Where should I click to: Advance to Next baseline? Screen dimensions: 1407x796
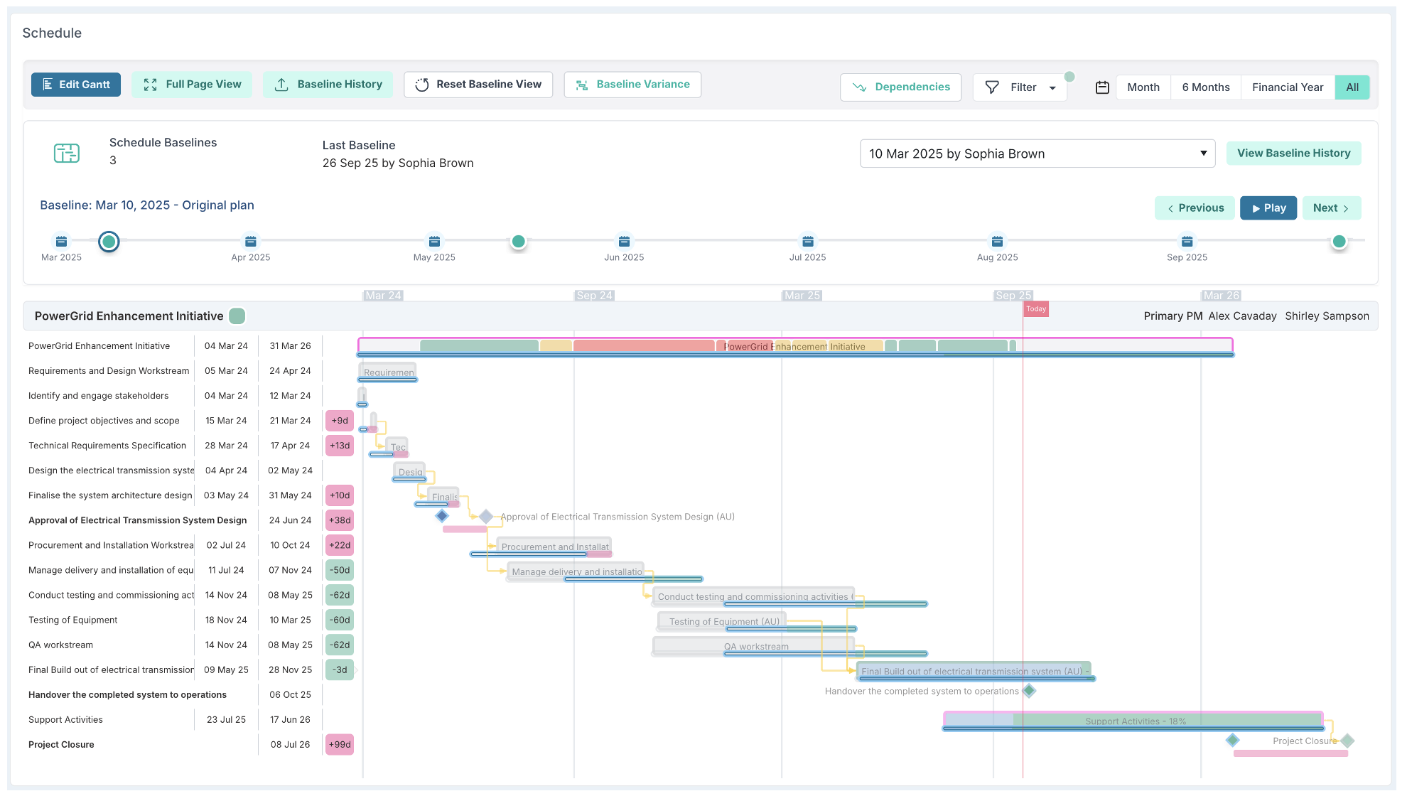pos(1331,208)
